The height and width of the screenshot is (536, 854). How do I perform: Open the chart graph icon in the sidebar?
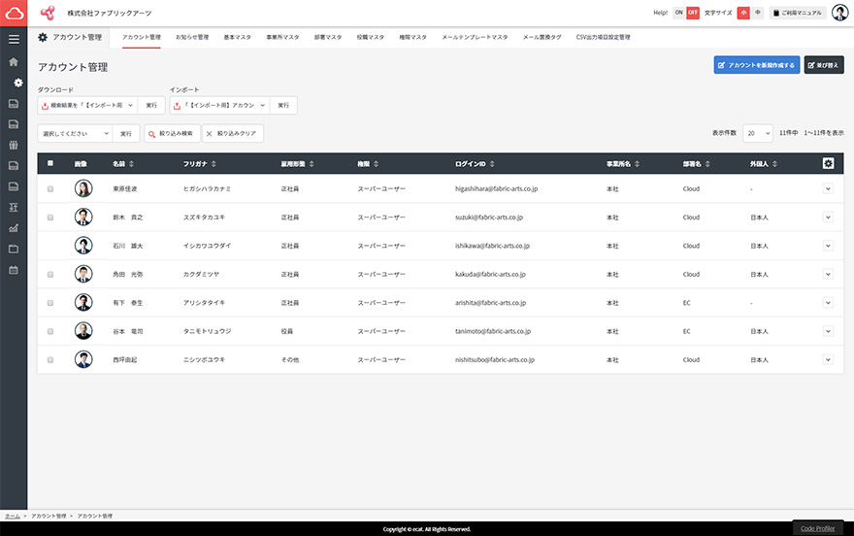coord(14,228)
